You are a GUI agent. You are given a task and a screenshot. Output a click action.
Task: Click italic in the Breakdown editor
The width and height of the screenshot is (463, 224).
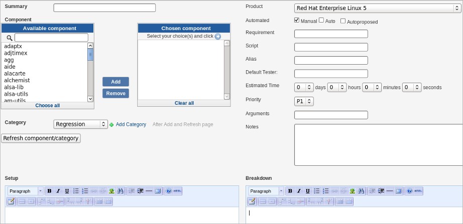click(299, 191)
